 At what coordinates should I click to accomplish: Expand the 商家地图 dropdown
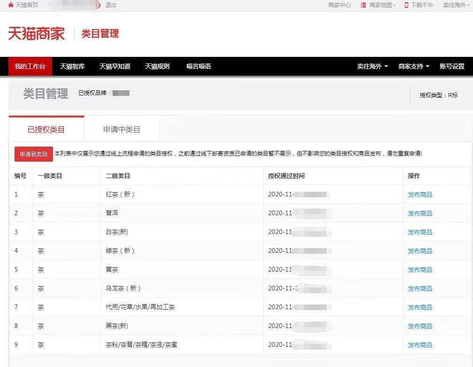(382, 5)
